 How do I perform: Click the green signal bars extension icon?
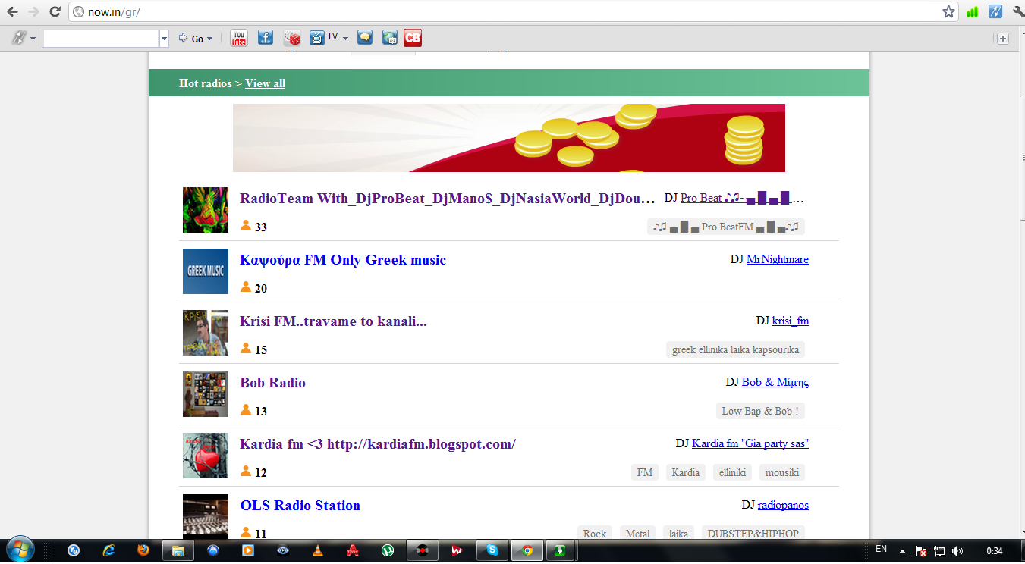point(972,12)
